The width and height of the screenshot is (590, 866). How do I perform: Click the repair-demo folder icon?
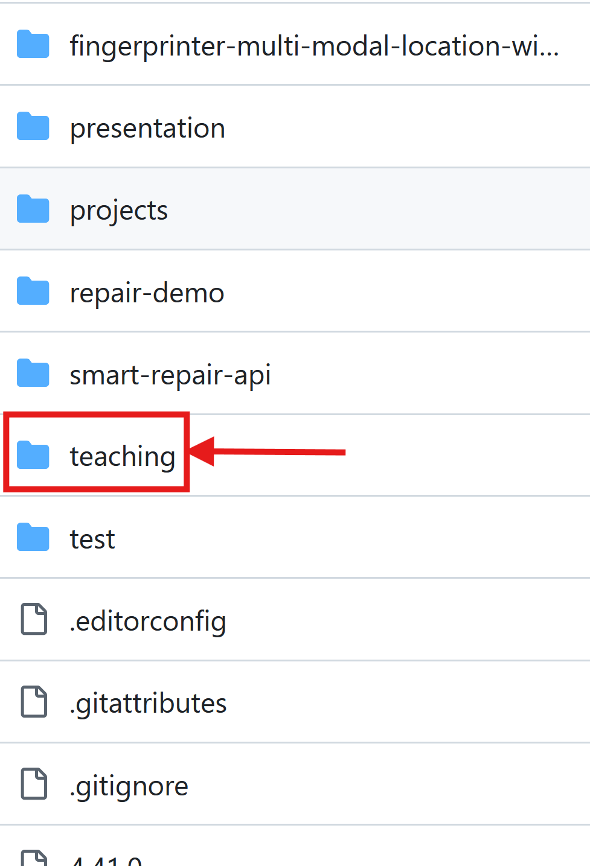[33, 291]
